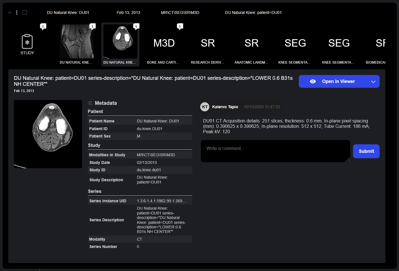The image size is (399, 271).
Task: Open the SR research derived item
Action: click(x=208, y=44)
